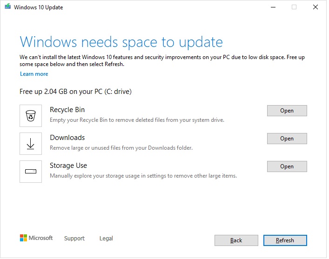This screenshot has height=259, width=329.
Task: Select the 'Downloads' heading text
Action: click(x=67, y=138)
